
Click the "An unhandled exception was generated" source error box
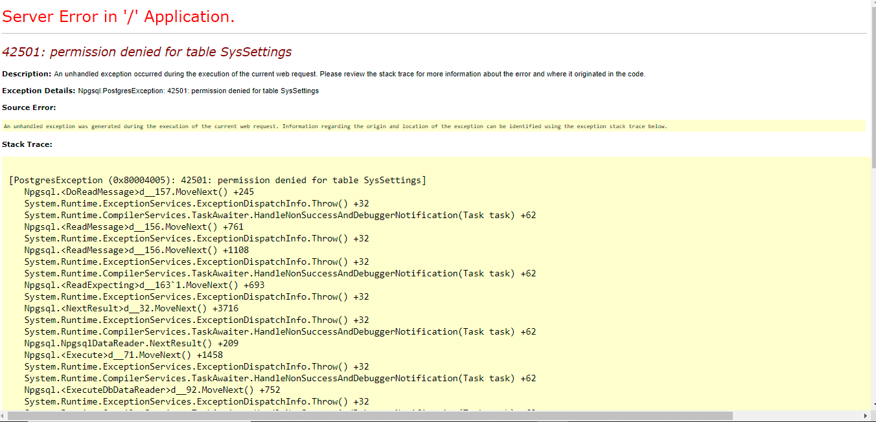point(433,126)
